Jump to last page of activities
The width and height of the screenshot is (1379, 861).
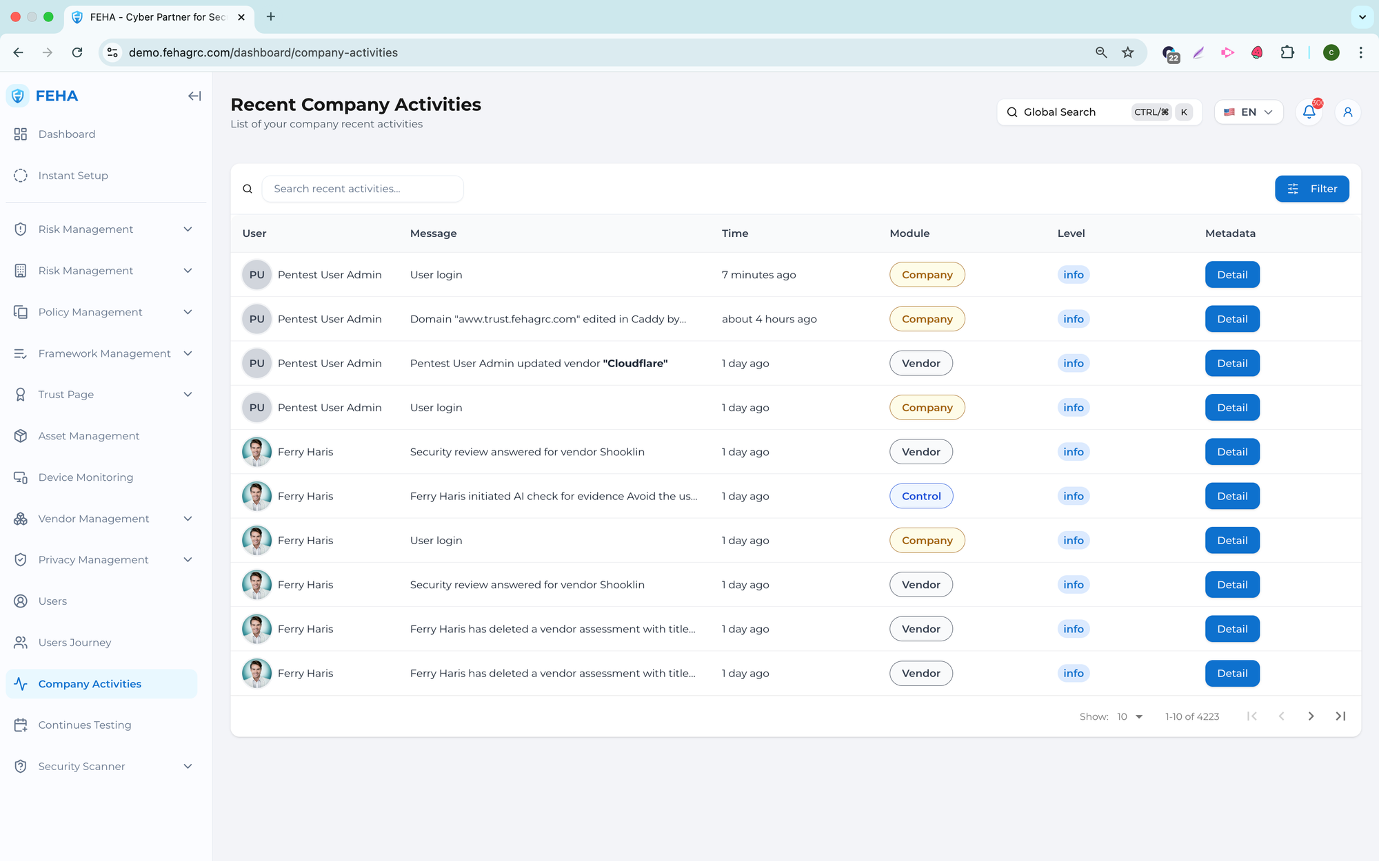(x=1340, y=716)
